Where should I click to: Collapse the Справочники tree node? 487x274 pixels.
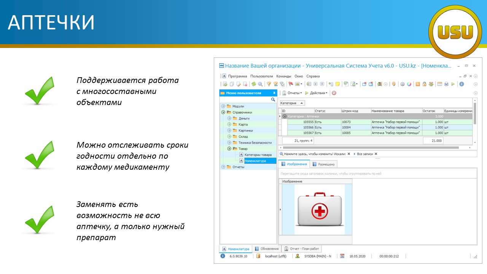(223, 112)
